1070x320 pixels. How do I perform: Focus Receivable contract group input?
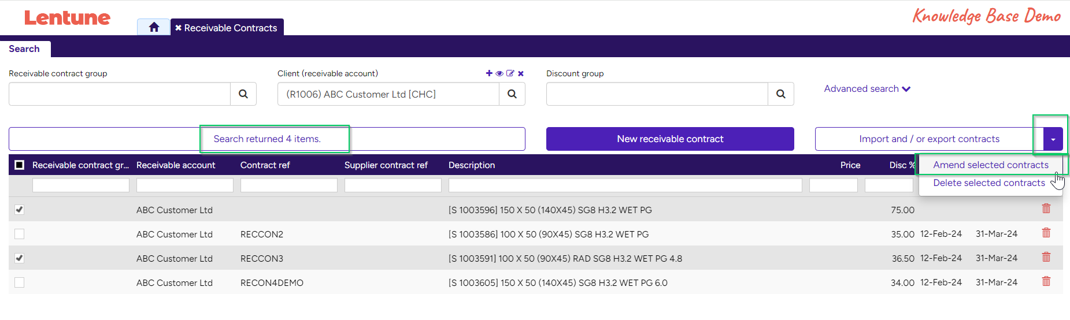click(120, 94)
